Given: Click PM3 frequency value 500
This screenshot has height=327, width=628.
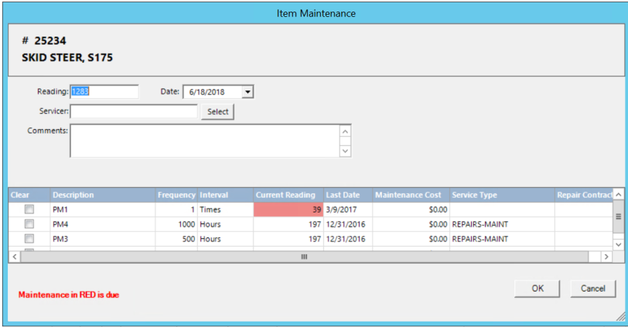Looking at the screenshot, I should [176, 239].
